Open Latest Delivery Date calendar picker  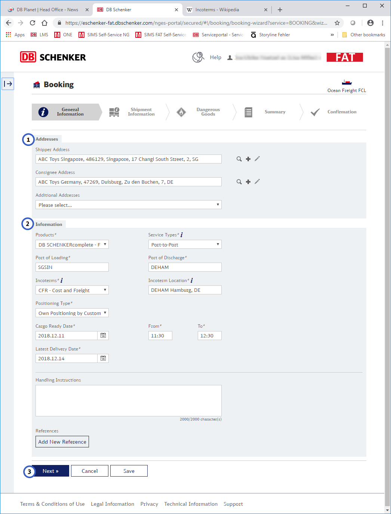pos(103,358)
